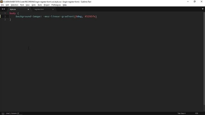The width and height of the screenshot is (205, 115).
Task: Open the Tools menu
Action: pyautogui.click(x=40, y=5)
